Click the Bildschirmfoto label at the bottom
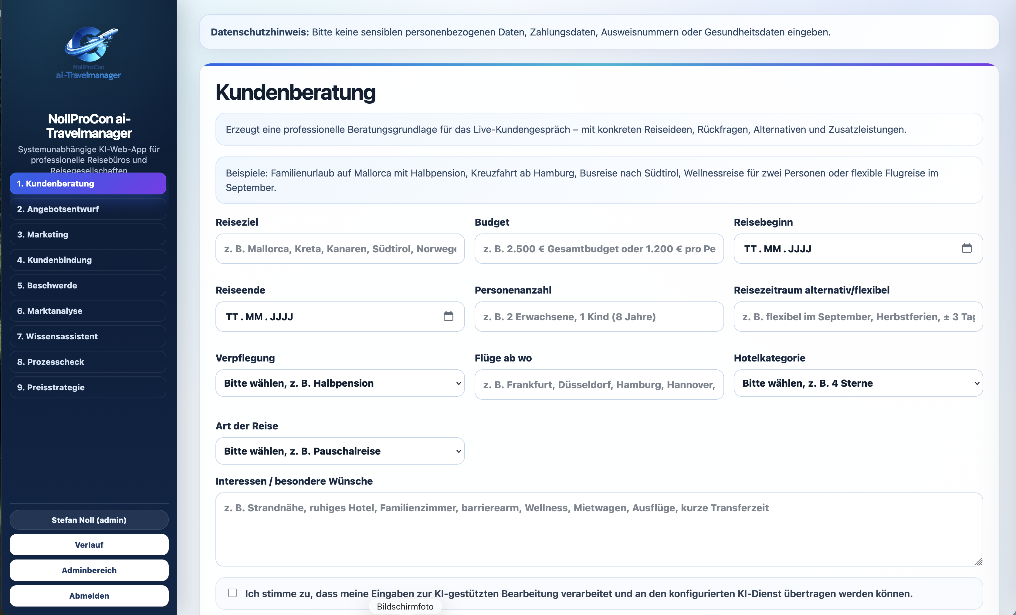 pos(405,607)
